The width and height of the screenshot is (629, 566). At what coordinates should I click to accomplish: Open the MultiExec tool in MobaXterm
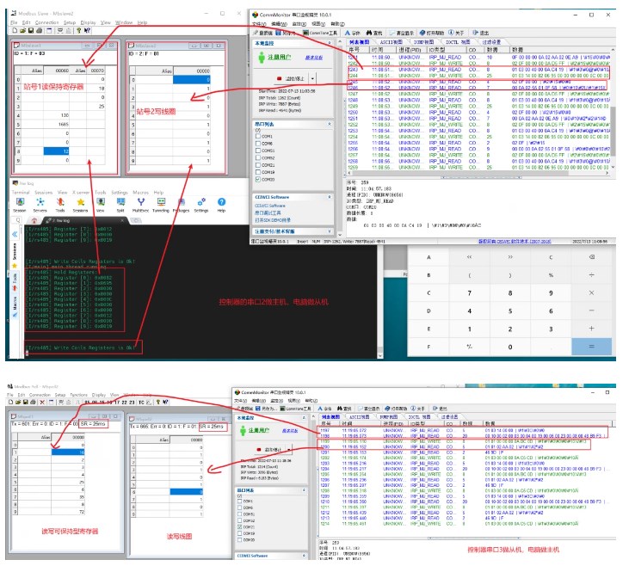[x=140, y=201]
